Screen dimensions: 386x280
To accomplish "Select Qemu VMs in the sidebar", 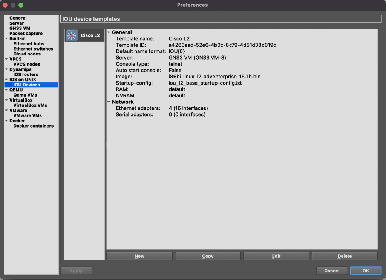I will click(x=25, y=95).
